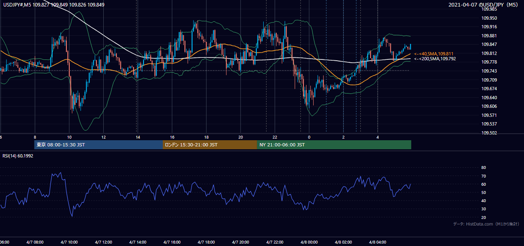The image size is (524, 246).
Task: Click the 109.502 price axis label
Action: [x=489, y=133]
